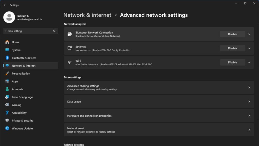Click the back arrow in Settings header

click(x=5, y=5)
